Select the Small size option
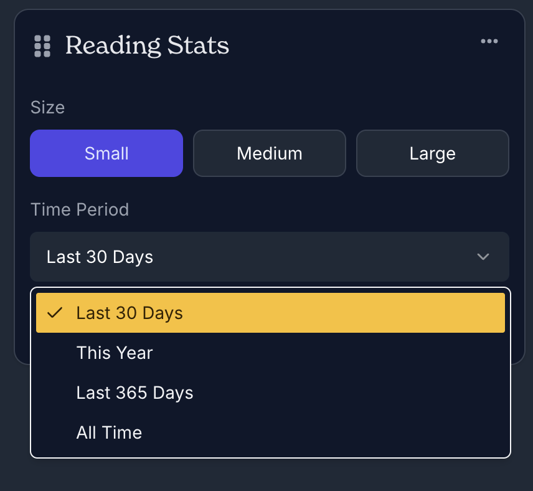The image size is (533, 491). pos(106,153)
